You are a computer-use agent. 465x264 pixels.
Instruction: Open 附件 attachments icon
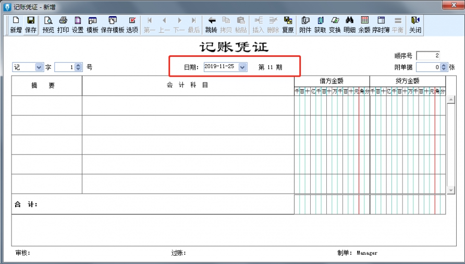[305, 25]
